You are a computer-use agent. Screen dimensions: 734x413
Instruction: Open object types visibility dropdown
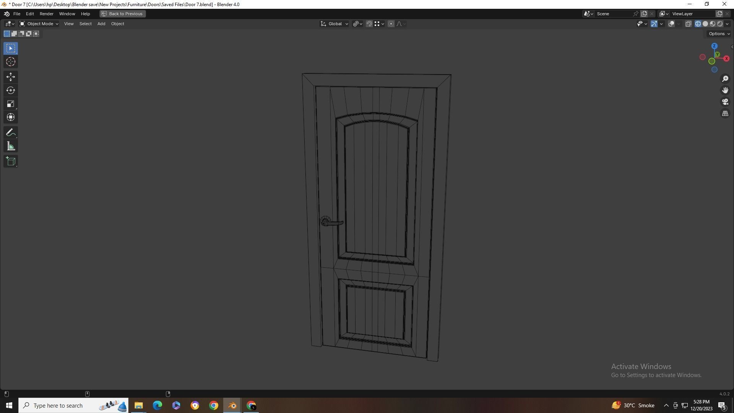[x=642, y=24]
